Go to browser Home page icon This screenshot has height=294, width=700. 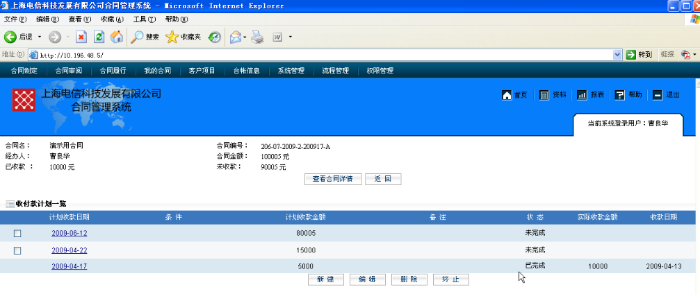tap(117, 37)
